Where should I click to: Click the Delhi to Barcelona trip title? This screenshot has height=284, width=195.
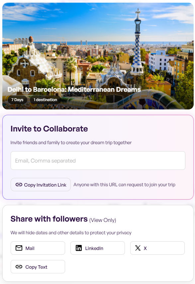tap(74, 89)
